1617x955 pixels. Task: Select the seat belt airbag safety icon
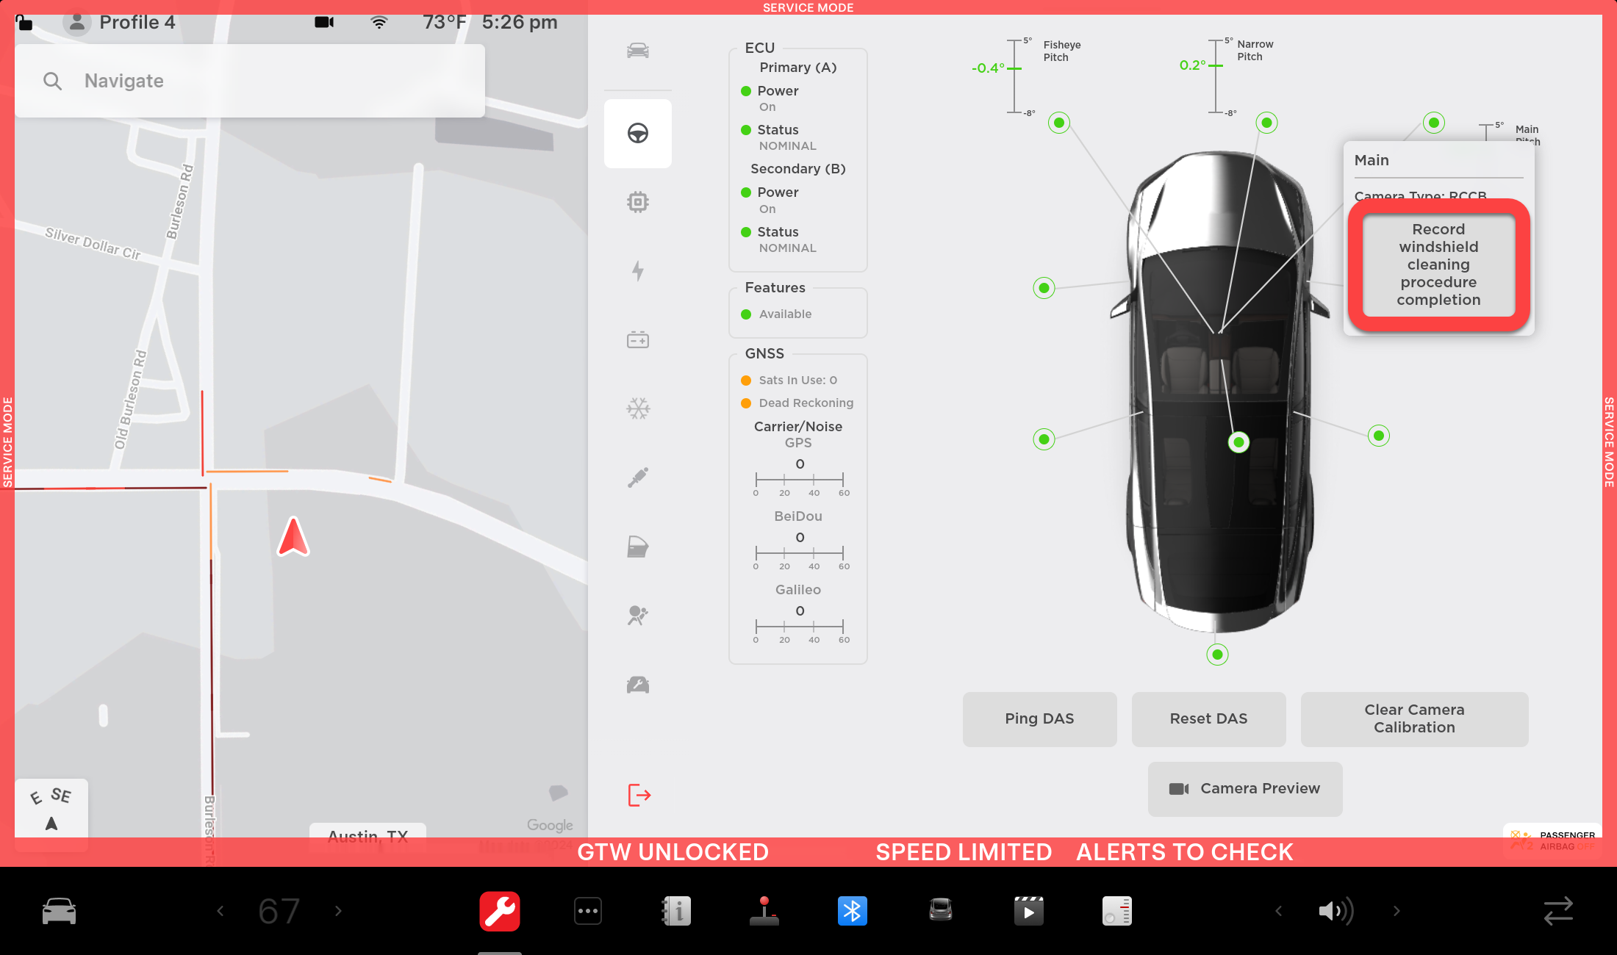(x=637, y=616)
